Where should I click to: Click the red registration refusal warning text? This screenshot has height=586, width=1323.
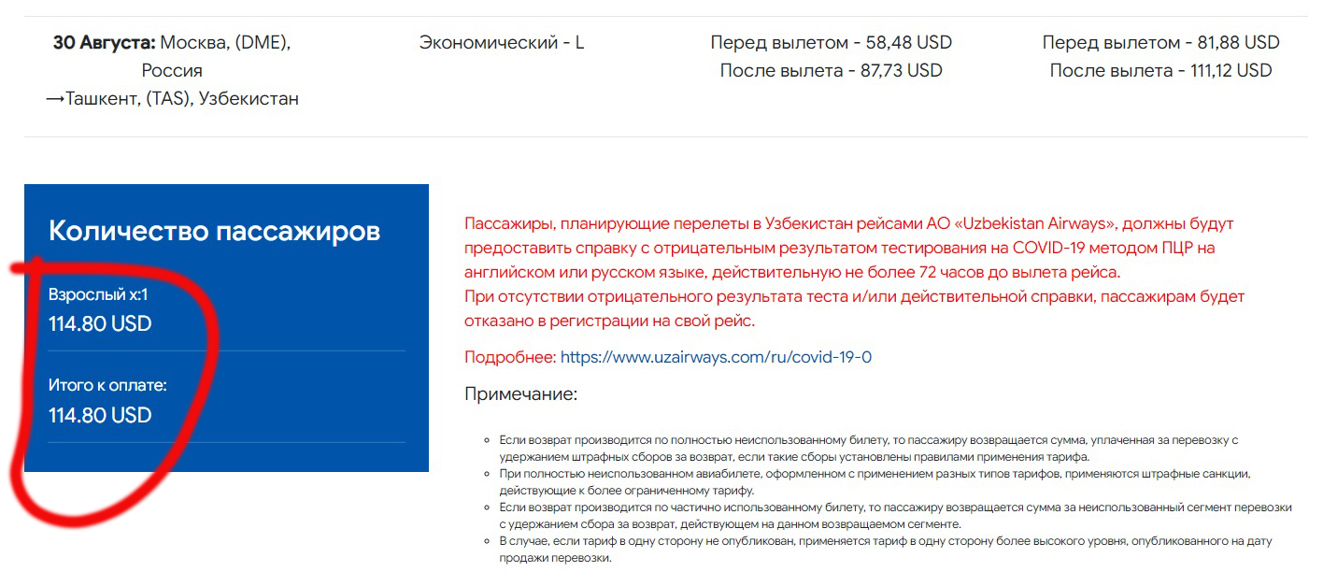point(854,307)
